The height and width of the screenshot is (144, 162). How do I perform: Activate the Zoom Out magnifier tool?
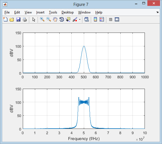49,19
